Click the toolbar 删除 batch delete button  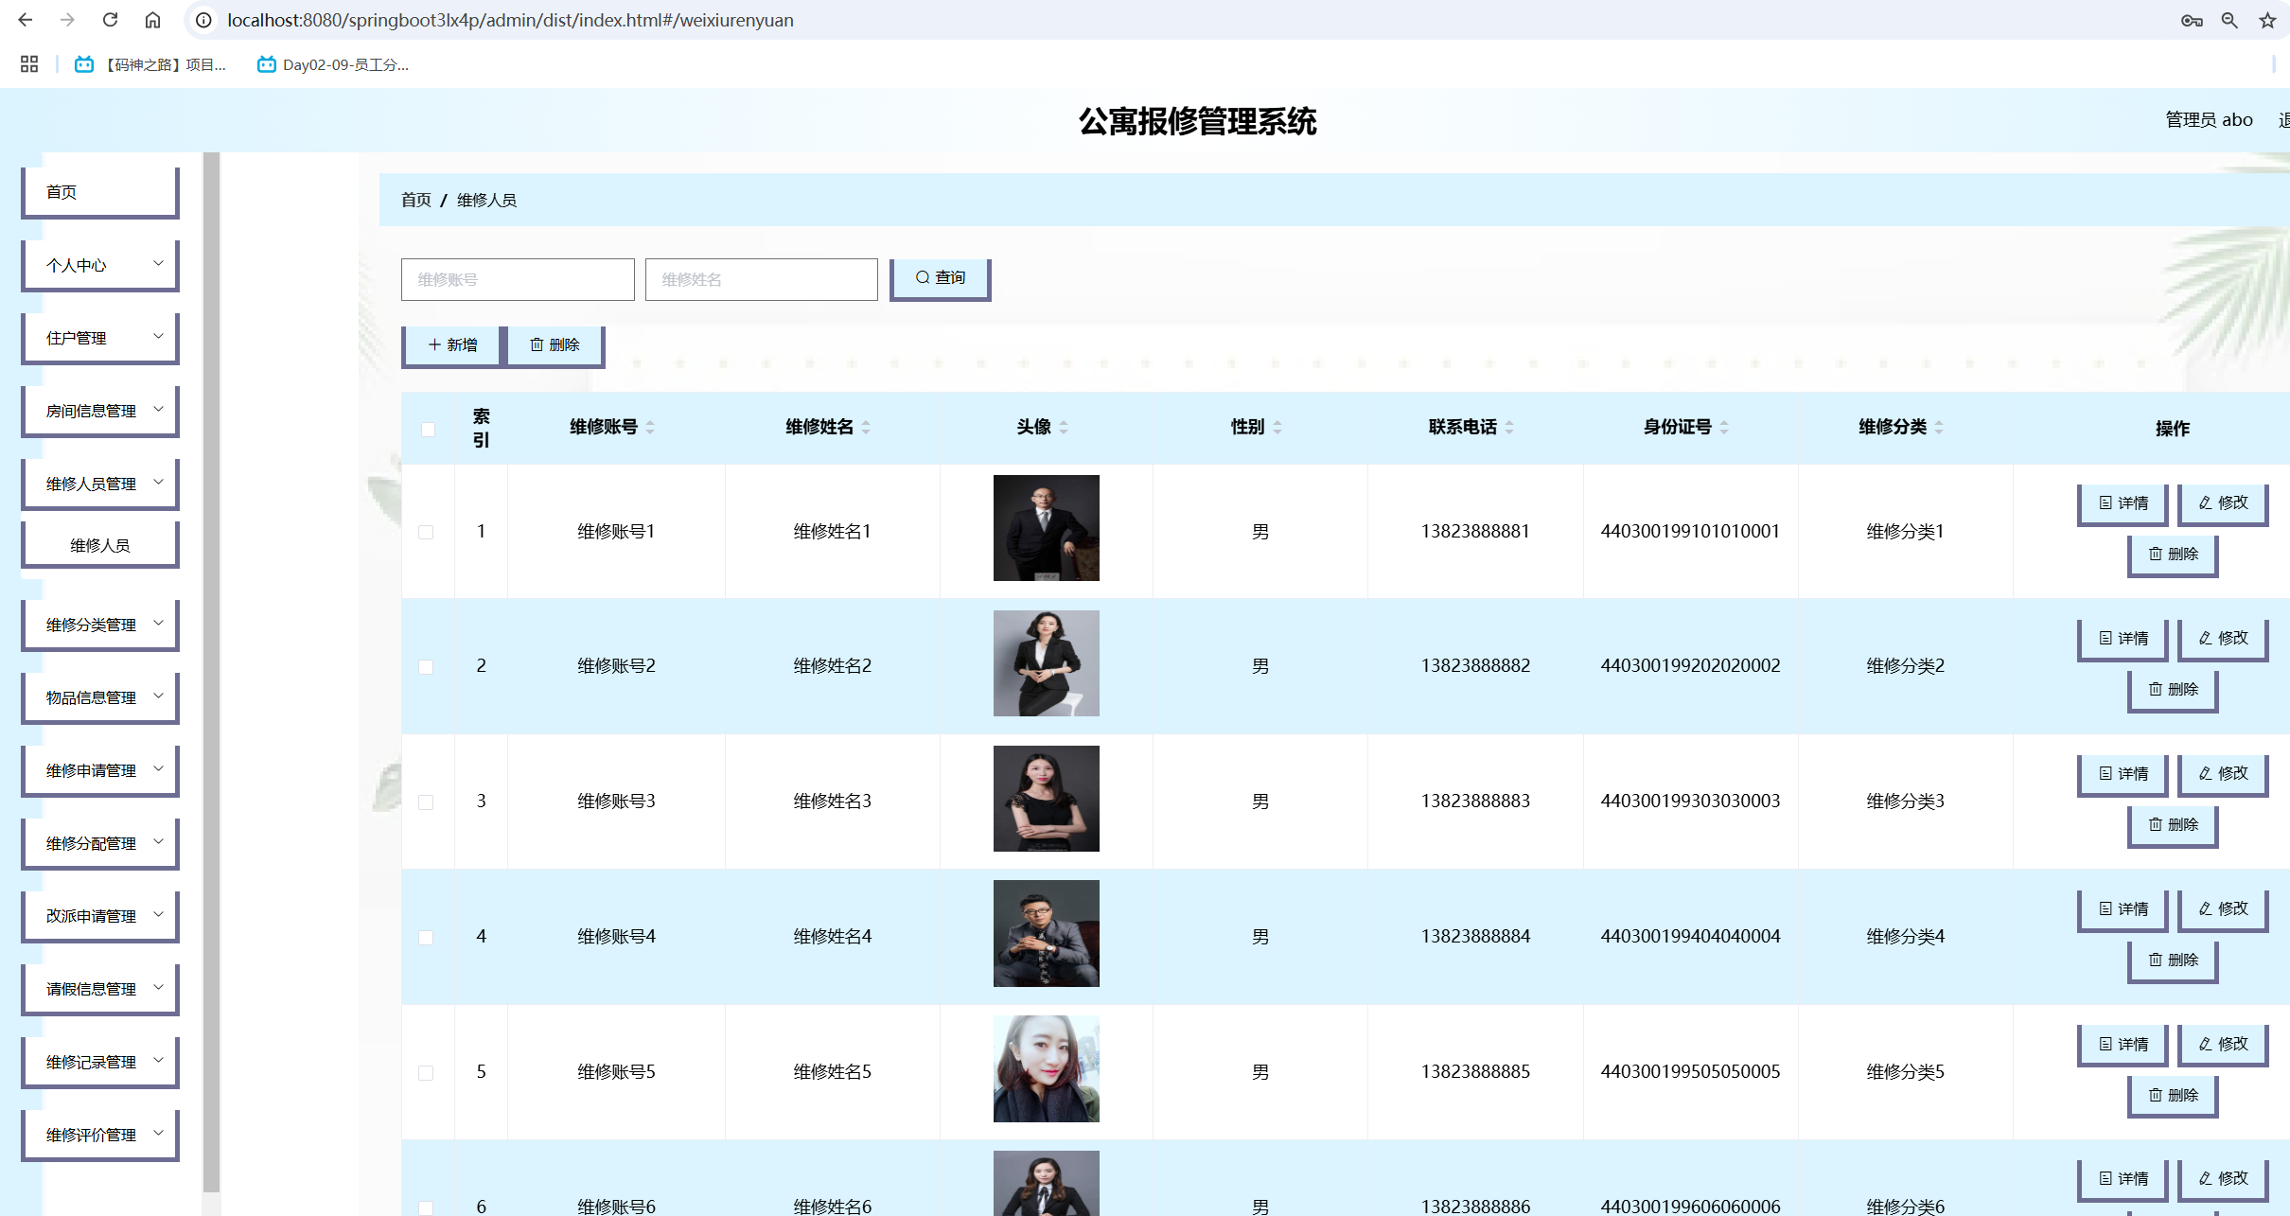[x=555, y=345]
